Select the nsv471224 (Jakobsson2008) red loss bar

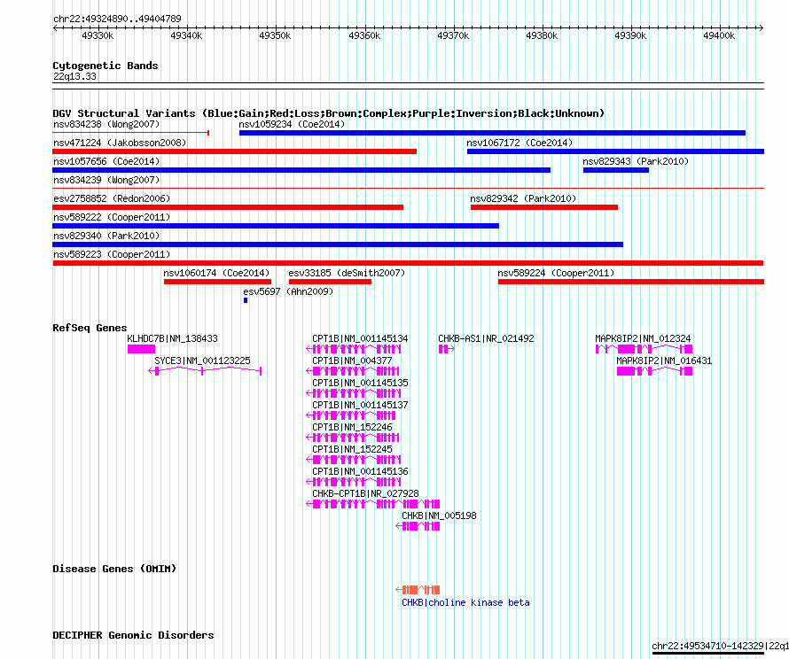pyautogui.click(x=235, y=151)
